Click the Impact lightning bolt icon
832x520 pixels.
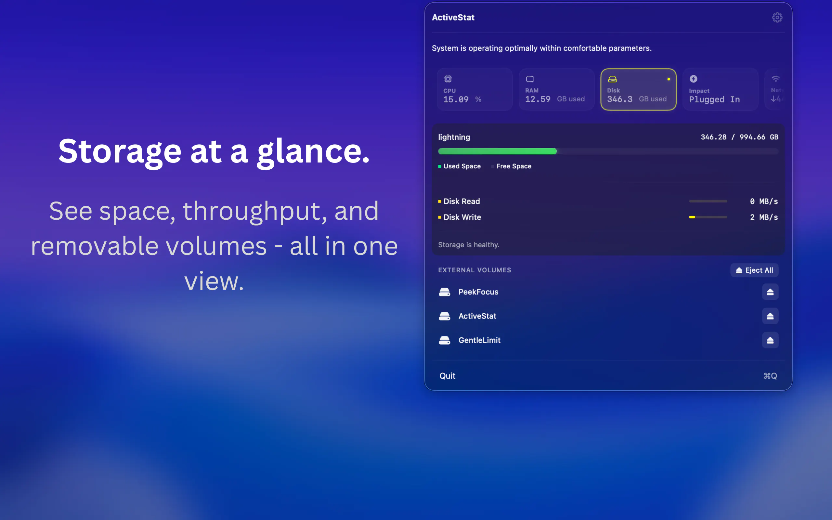tap(694, 79)
